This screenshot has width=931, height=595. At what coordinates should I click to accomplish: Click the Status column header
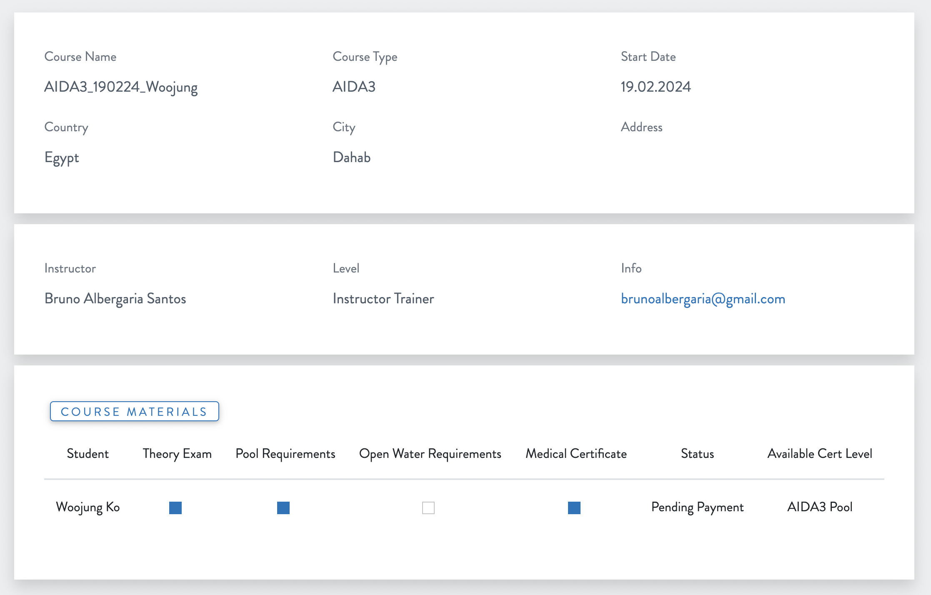697,453
